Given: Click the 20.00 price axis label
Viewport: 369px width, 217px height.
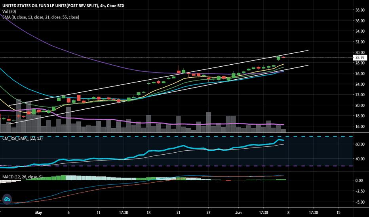Looking at the screenshot, I should [360, 105].
